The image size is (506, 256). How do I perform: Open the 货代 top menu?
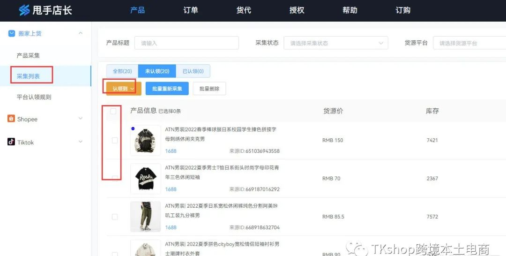244,10
